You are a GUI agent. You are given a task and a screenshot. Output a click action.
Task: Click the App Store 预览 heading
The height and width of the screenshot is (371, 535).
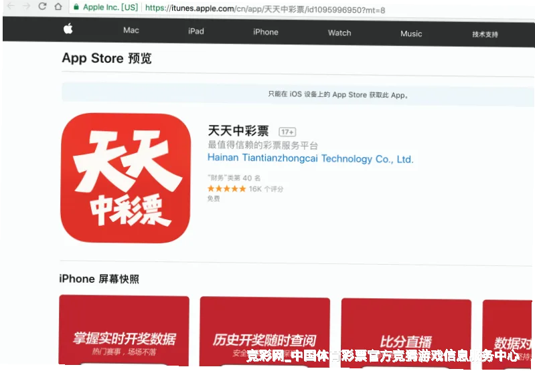[106, 58]
